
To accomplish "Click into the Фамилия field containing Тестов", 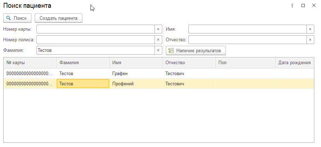I will (x=95, y=50).
